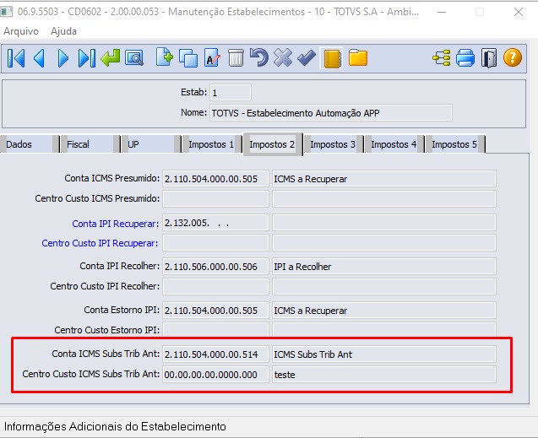Click the 'ICMS Subs Trib Ant' description field
The width and height of the screenshot is (538, 438).
click(x=384, y=354)
